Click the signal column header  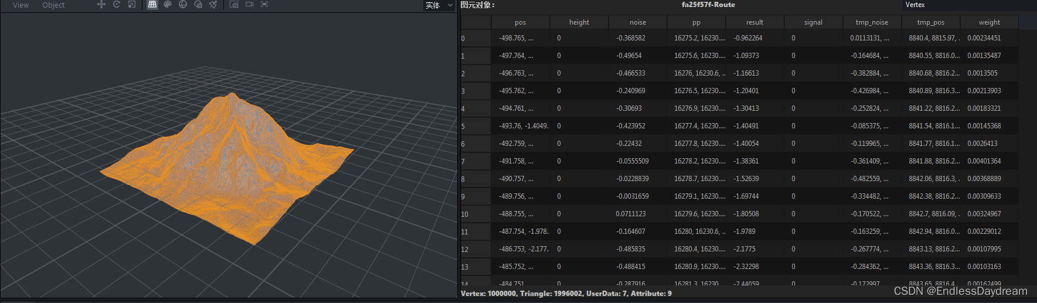(814, 22)
